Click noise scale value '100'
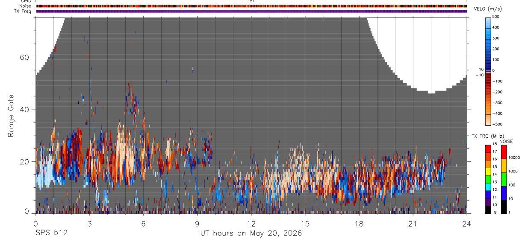Viewport: 525px width, 242px height. pyautogui.click(x=513, y=185)
